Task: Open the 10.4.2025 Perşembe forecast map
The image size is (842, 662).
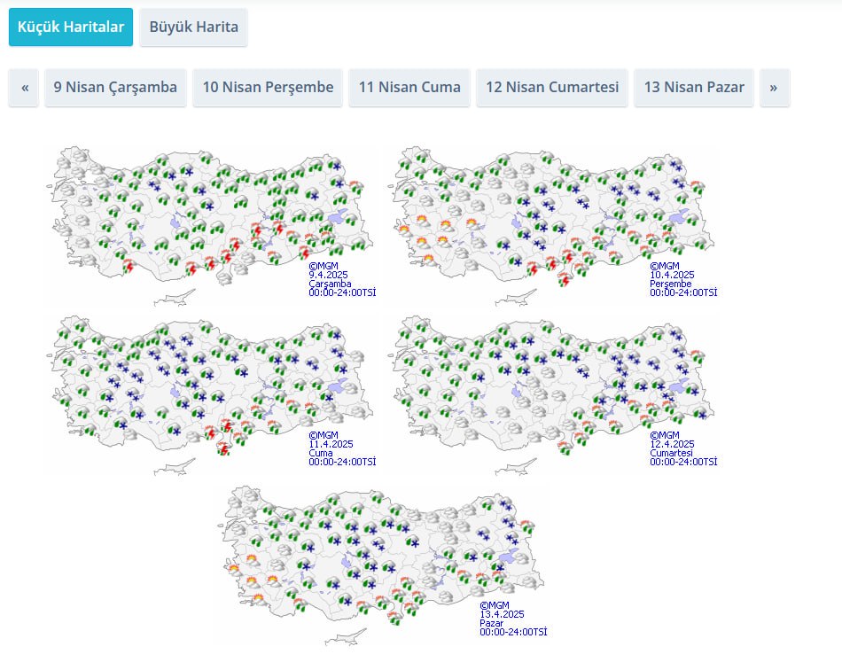Action: [550, 222]
